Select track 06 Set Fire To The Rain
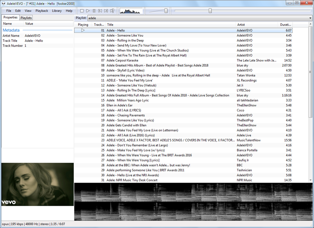This screenshot has height=228, width=314. pos(183,55)
